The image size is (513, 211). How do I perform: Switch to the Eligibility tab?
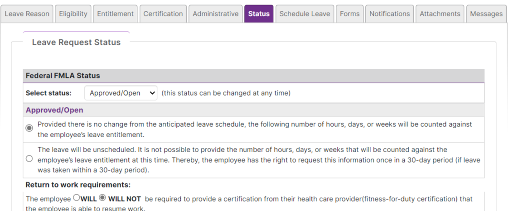click(73, 14)
